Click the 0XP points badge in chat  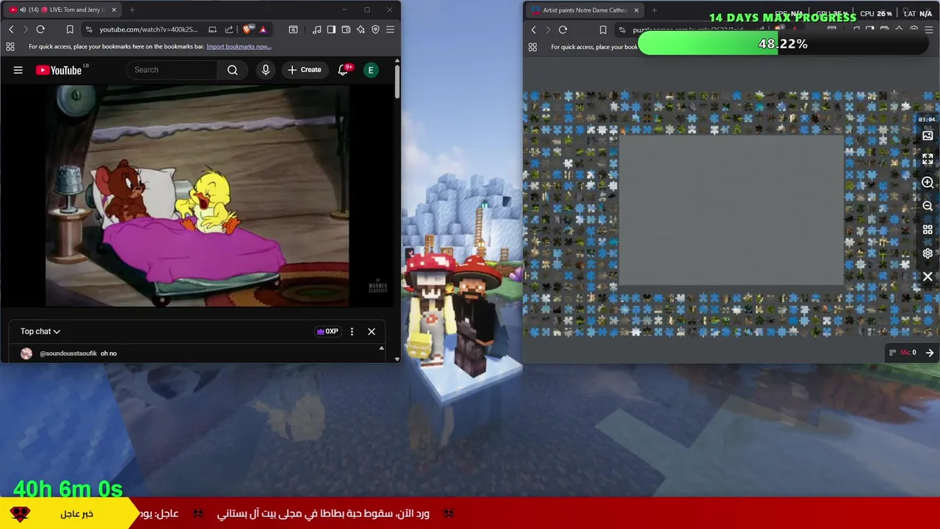328,331
